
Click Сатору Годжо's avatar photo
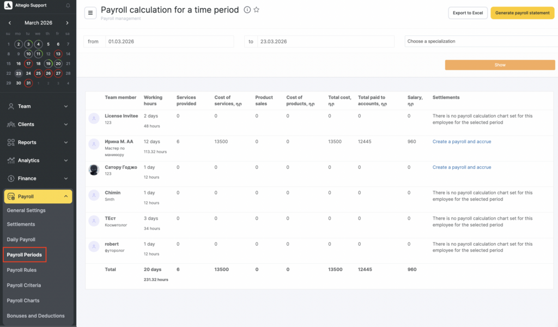(94, 170)
